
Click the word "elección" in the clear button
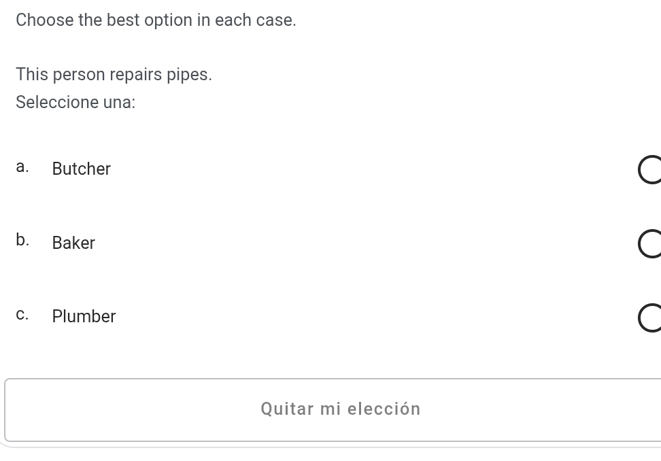click(384, 409)
